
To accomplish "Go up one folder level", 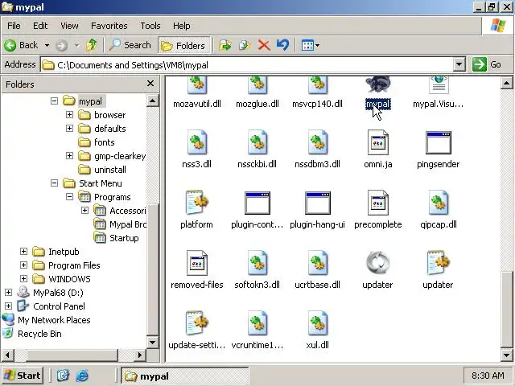I will (91, 45).
